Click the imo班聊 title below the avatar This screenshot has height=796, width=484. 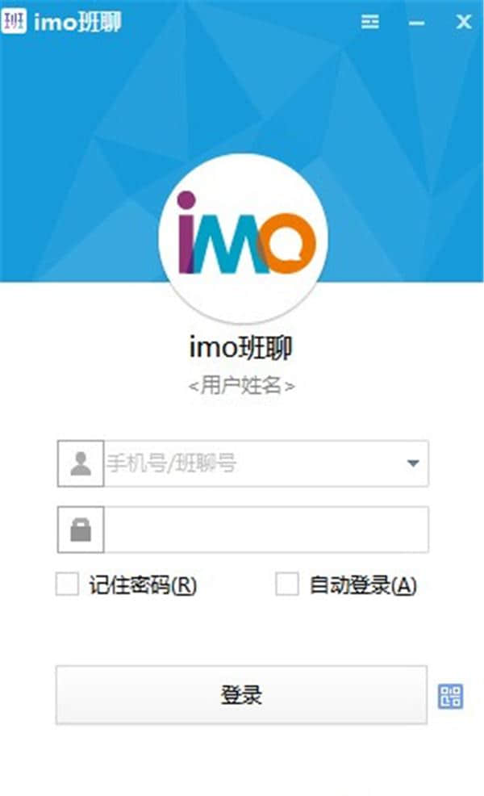[x=241, y=348]
